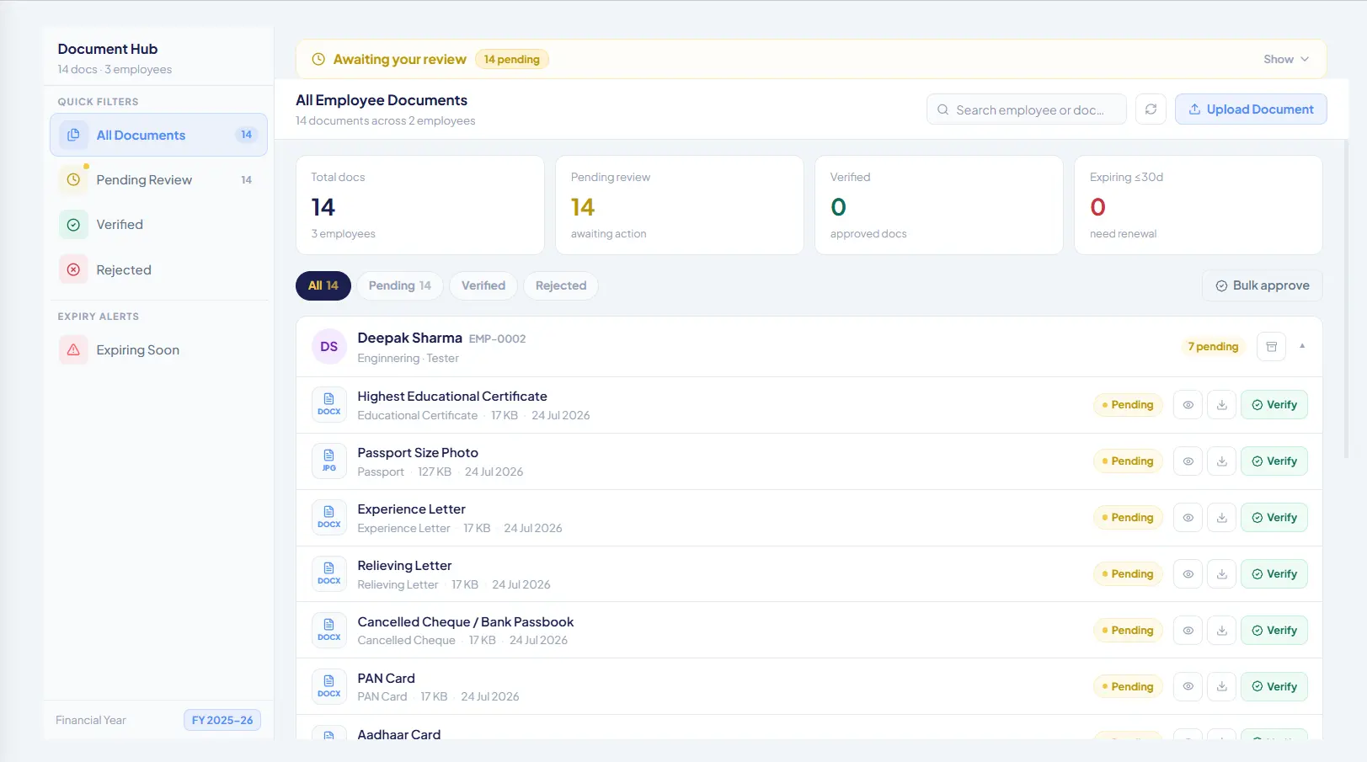This screenshot has height=762, width=1367.
Task: Preview the PAN Card with the eye icon
Action: [x=1188, y=687]
